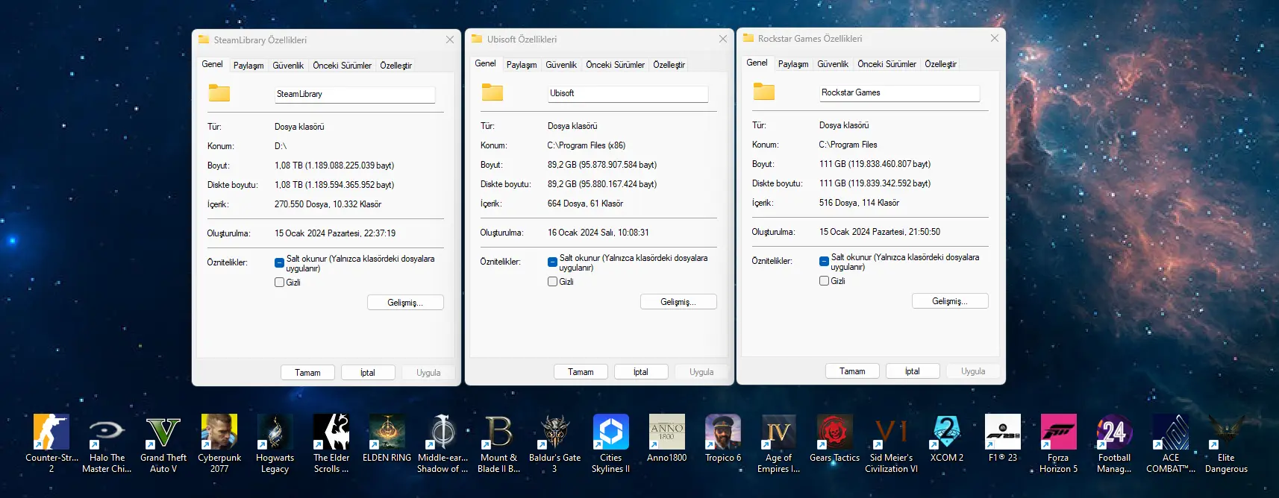Click the large folder icon in SteamLibrary properties
The width and height of the screenshot is (1279, 498).
[219, 93]
